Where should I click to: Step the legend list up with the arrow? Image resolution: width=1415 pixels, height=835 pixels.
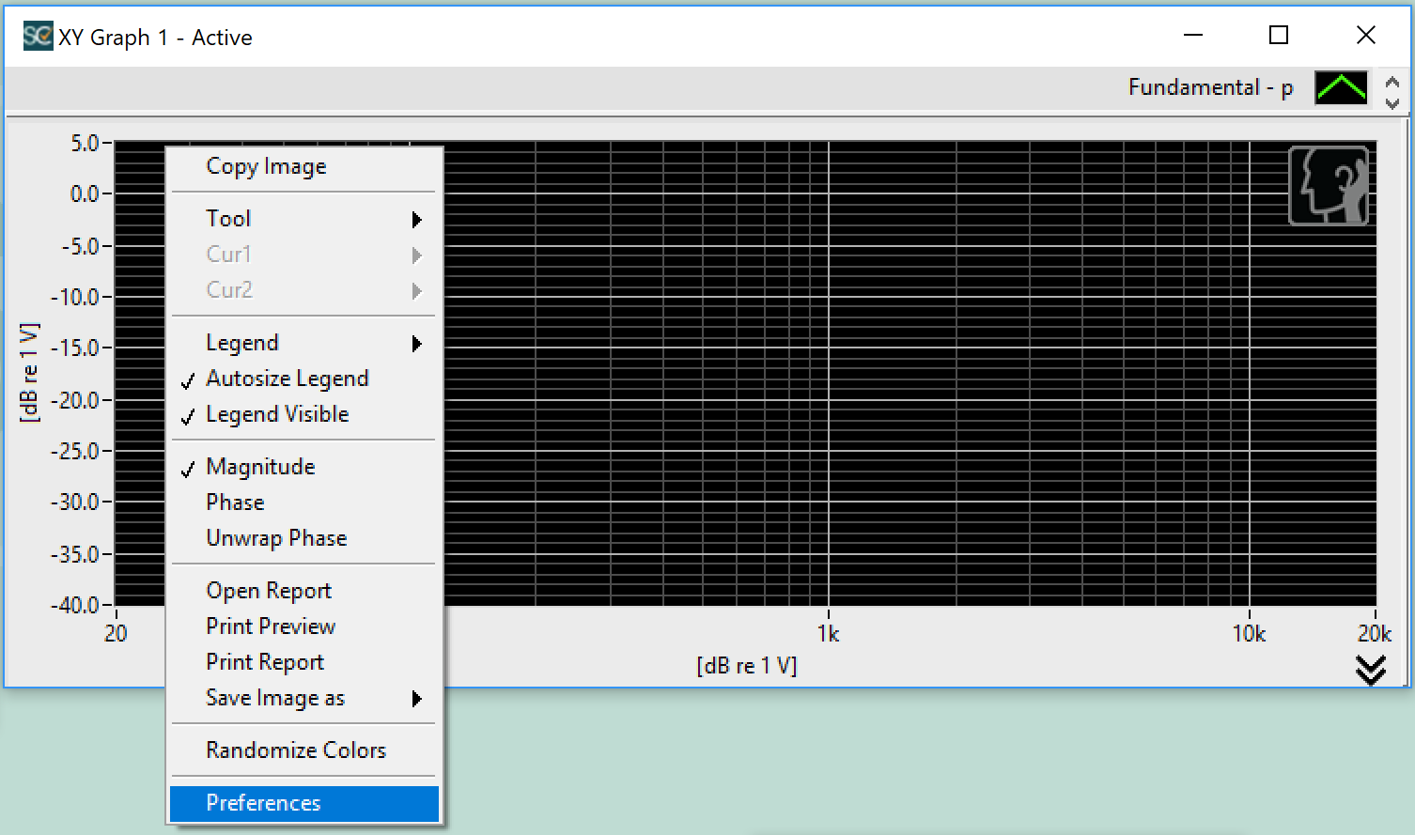(1392, 81)
